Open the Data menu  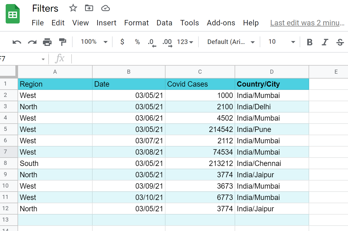point(164,23)
